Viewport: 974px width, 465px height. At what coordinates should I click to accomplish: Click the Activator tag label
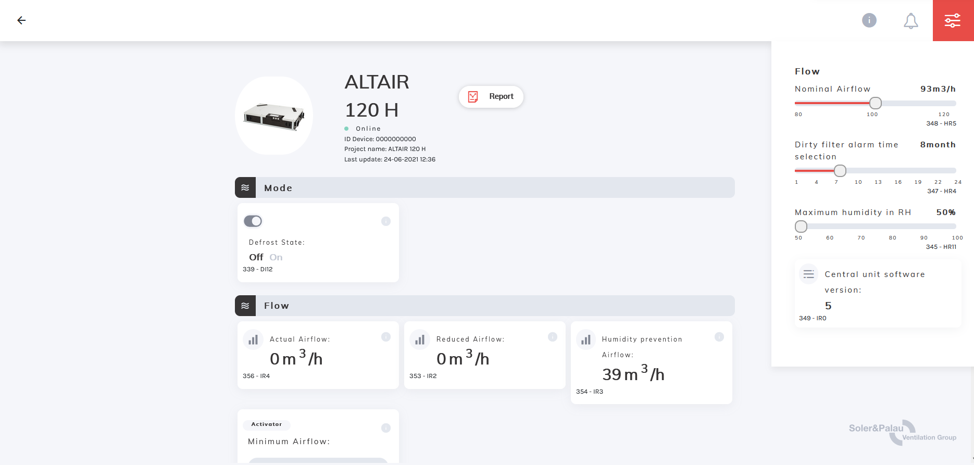pyautogui.click(x=267, y=424)
